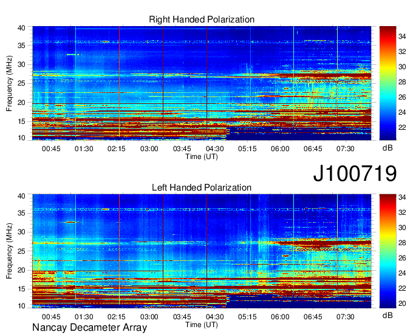Screen dimensions: 413x335
Task: Click the 15 MHz tick of Left Handed plot
Action: point(21,289)
